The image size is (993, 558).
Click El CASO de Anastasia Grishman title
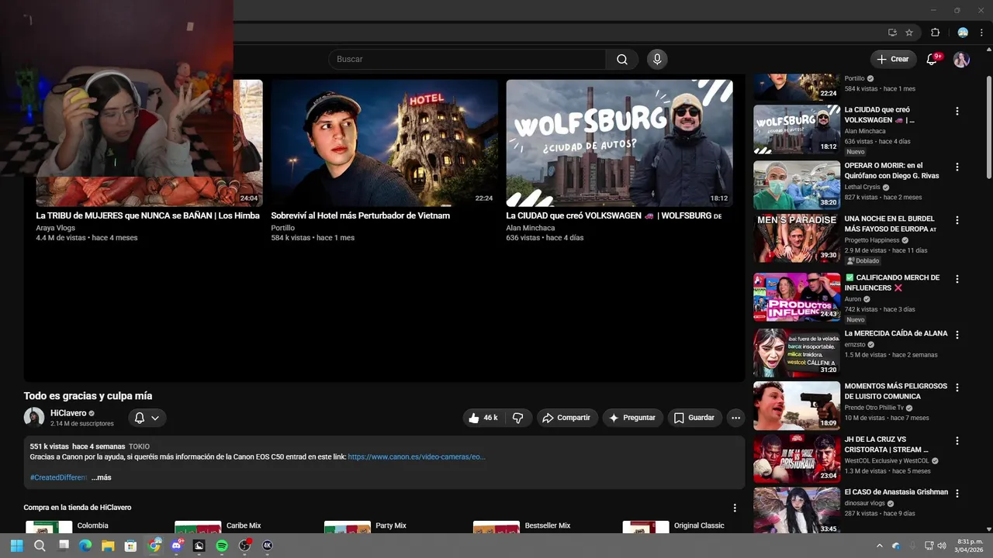(x=896, y=492)
